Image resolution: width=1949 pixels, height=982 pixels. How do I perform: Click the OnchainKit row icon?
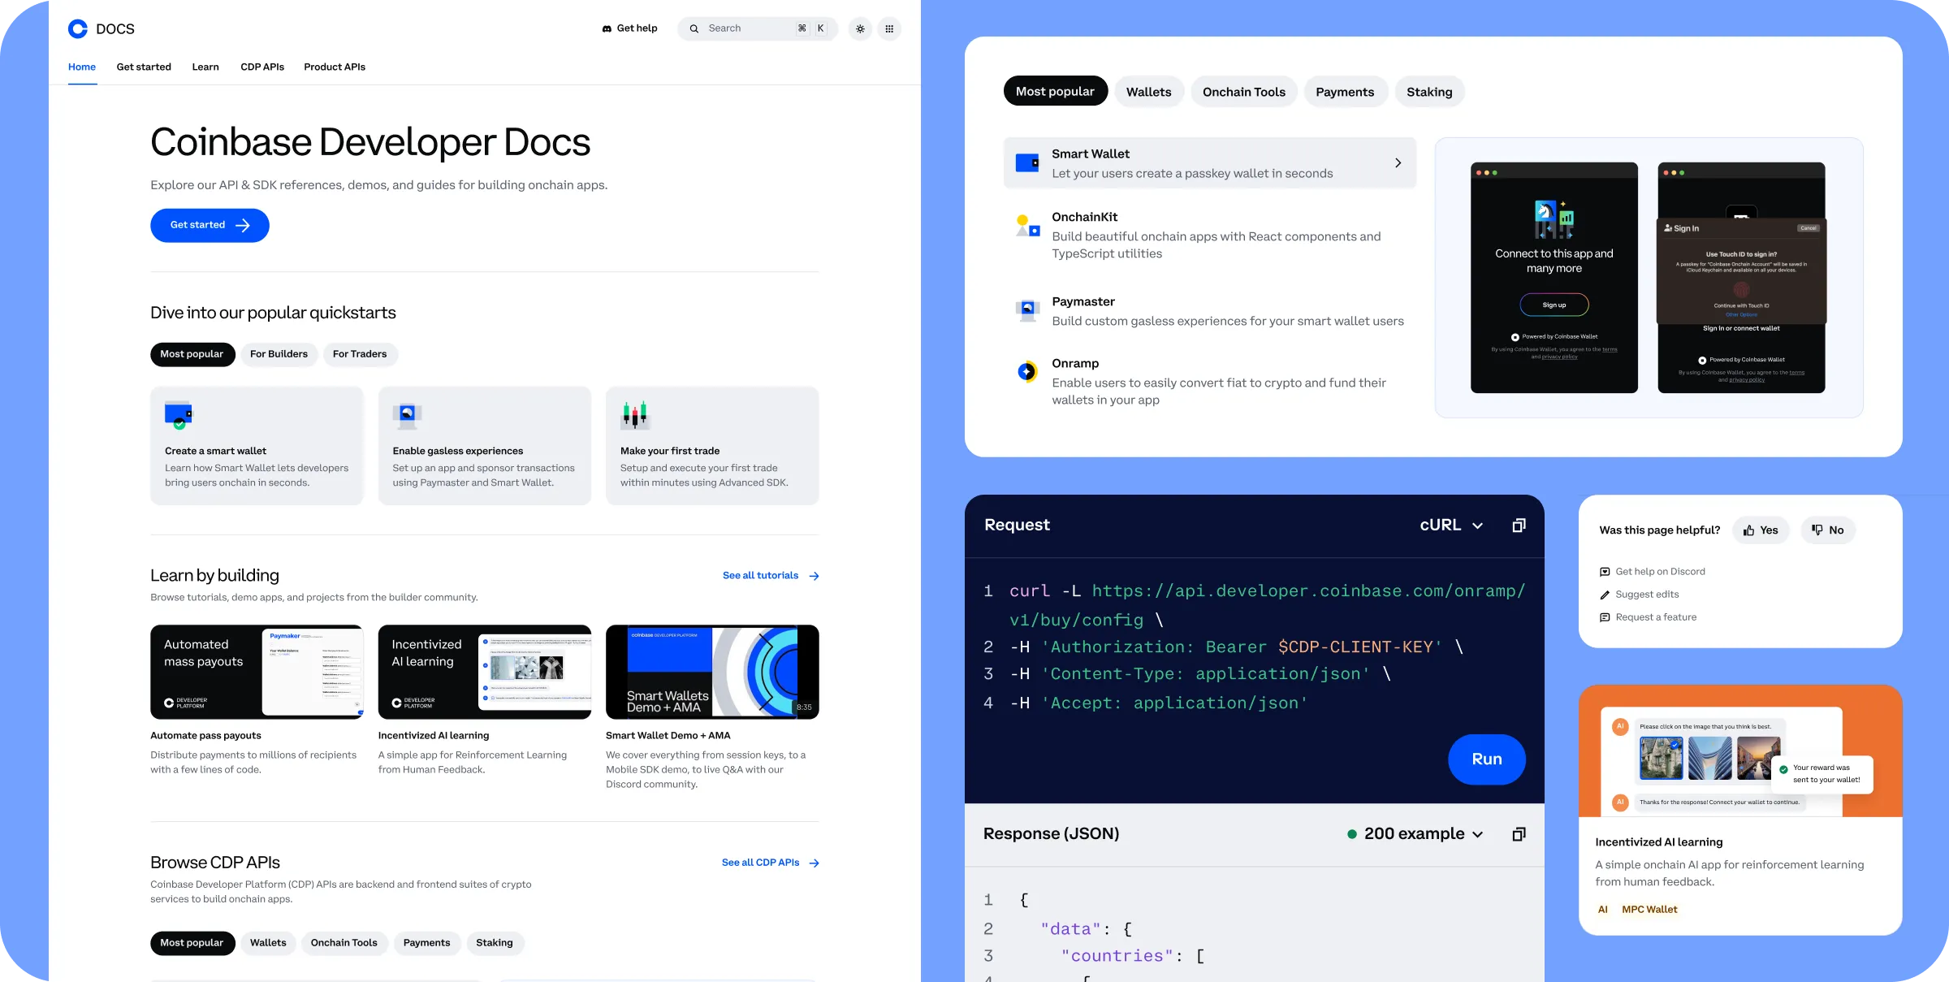[1027, 225]
